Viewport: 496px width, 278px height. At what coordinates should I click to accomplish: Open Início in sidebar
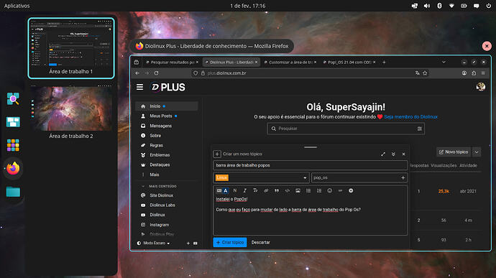[167, 106]
